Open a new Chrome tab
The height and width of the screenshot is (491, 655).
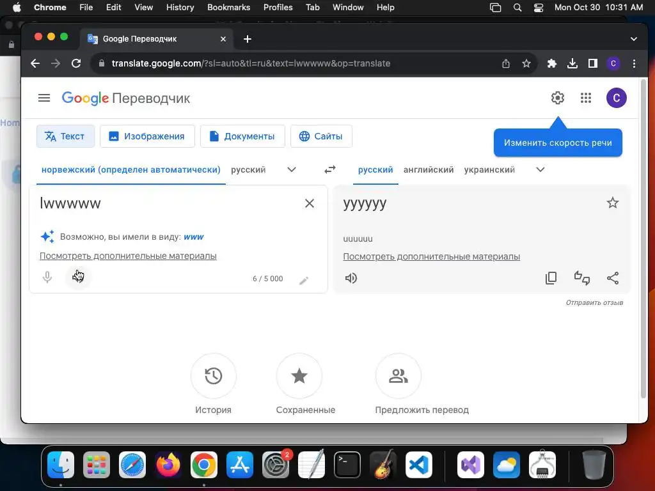click(248, 39)
